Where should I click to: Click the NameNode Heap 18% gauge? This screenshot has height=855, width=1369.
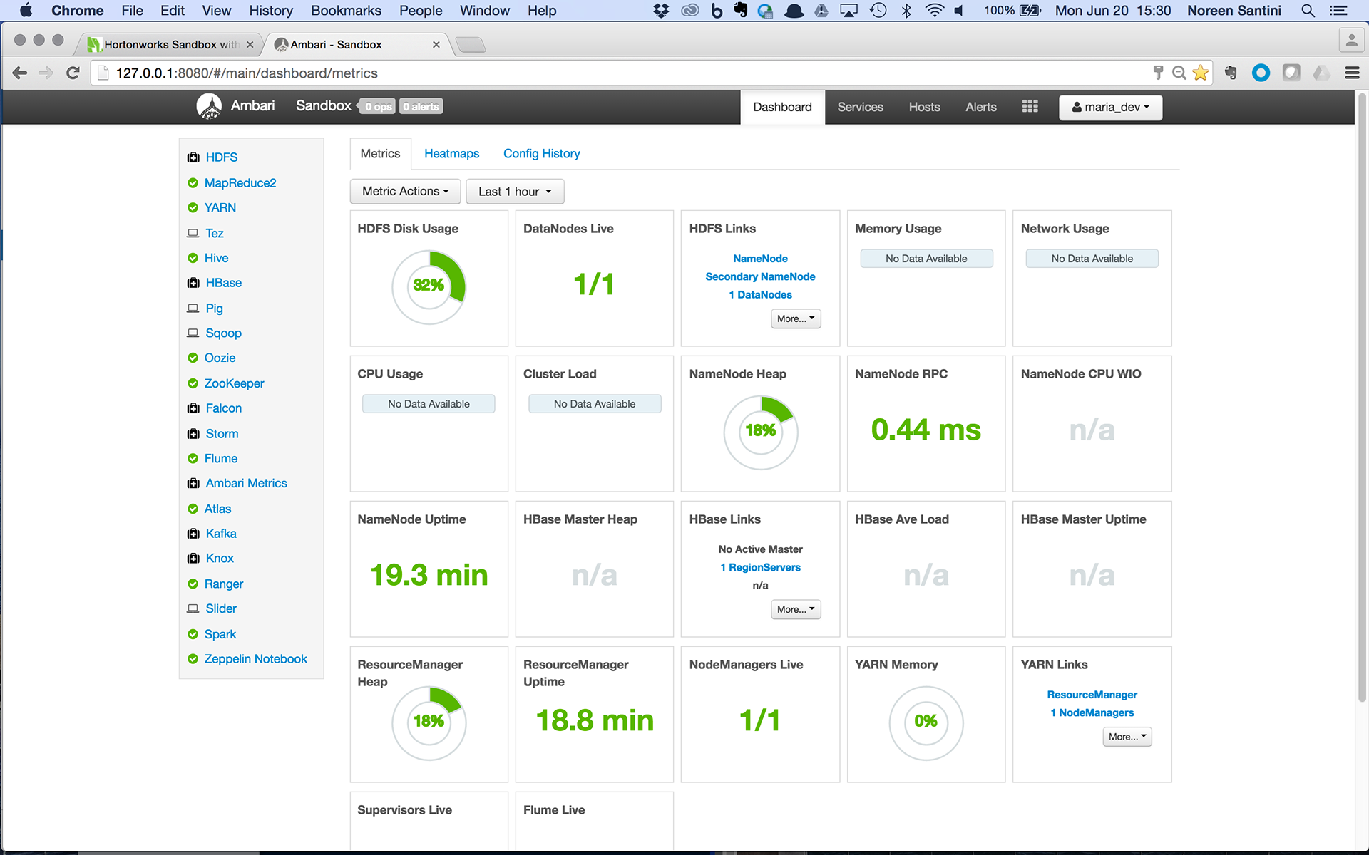click(x=760, y=432)
